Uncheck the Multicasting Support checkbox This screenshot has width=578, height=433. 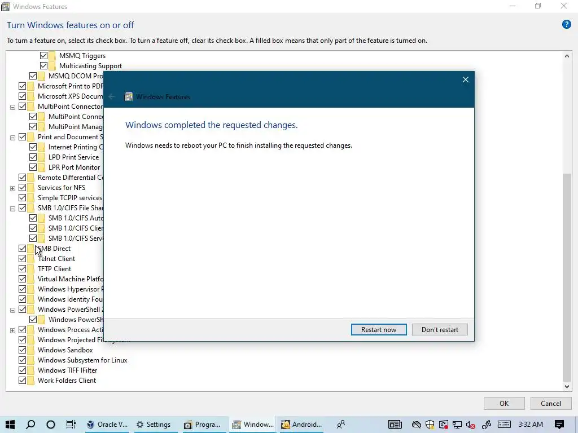click(43, 65)
